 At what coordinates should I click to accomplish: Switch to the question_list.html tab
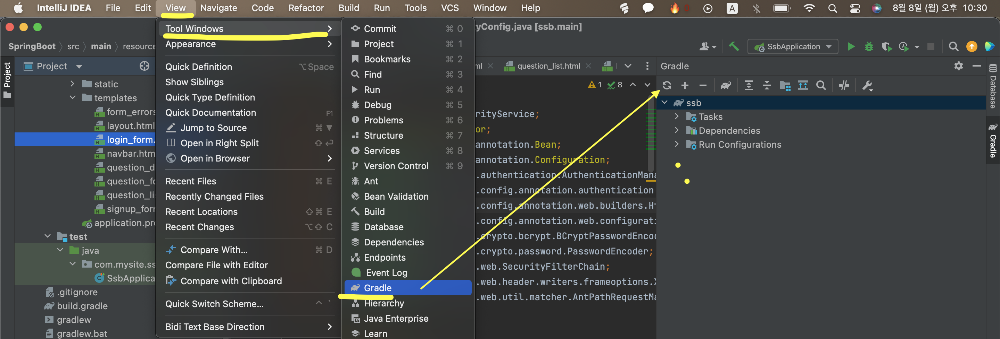[547, 66]
